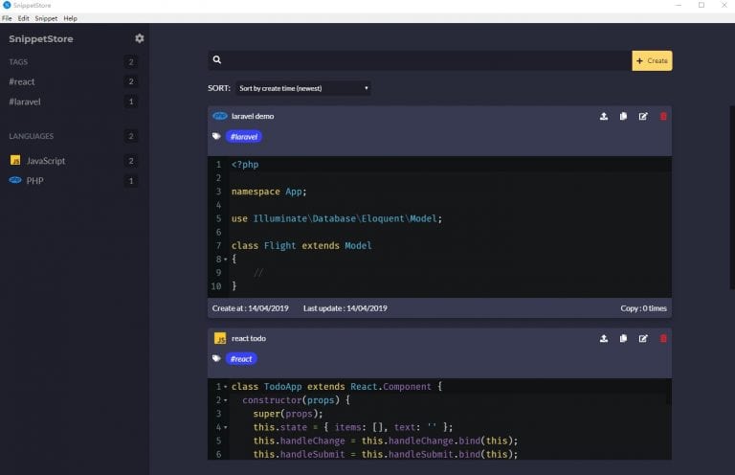
Task: Delete the laravel demo snippet
Action: (x=663, y=116)
